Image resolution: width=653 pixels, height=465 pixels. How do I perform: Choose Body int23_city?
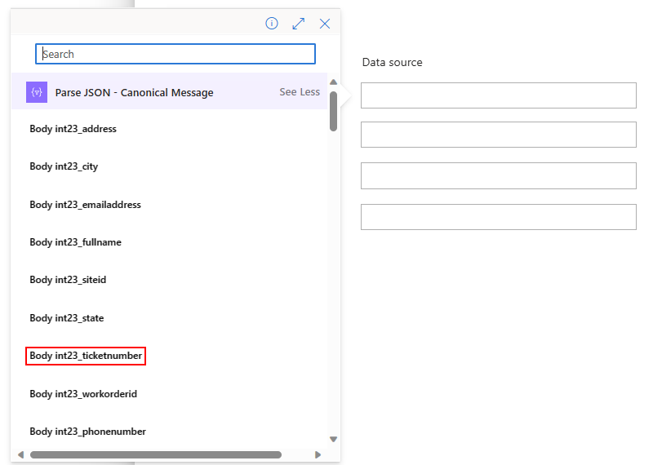64,166
